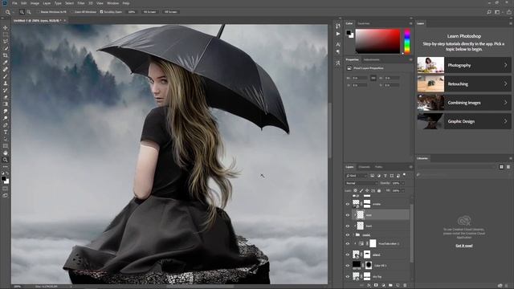Open the Opacity value dropdown arrow
The width and height of the screenshot is (514, 289).
(x=403, y=183)
